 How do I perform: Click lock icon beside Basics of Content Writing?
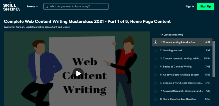tap(155, 66)
